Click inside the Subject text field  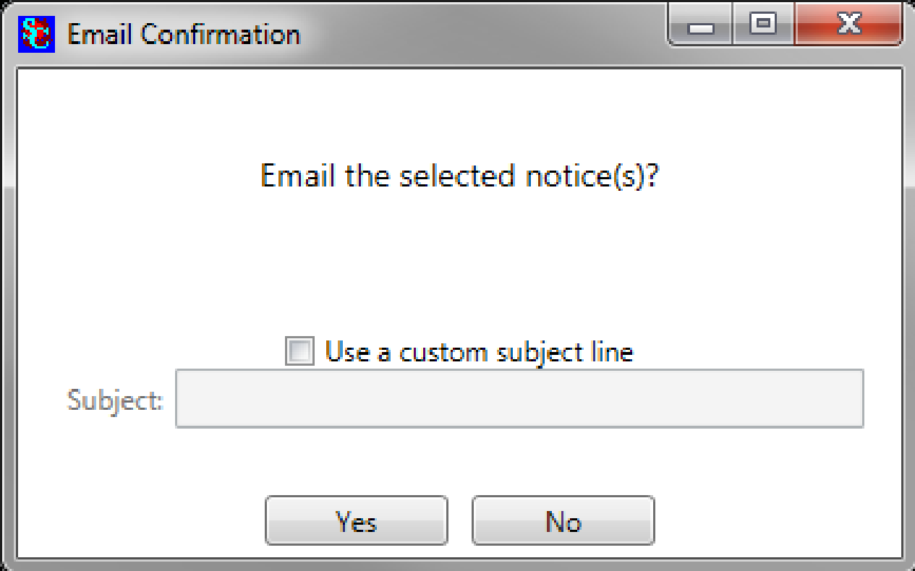click(519, 398)
